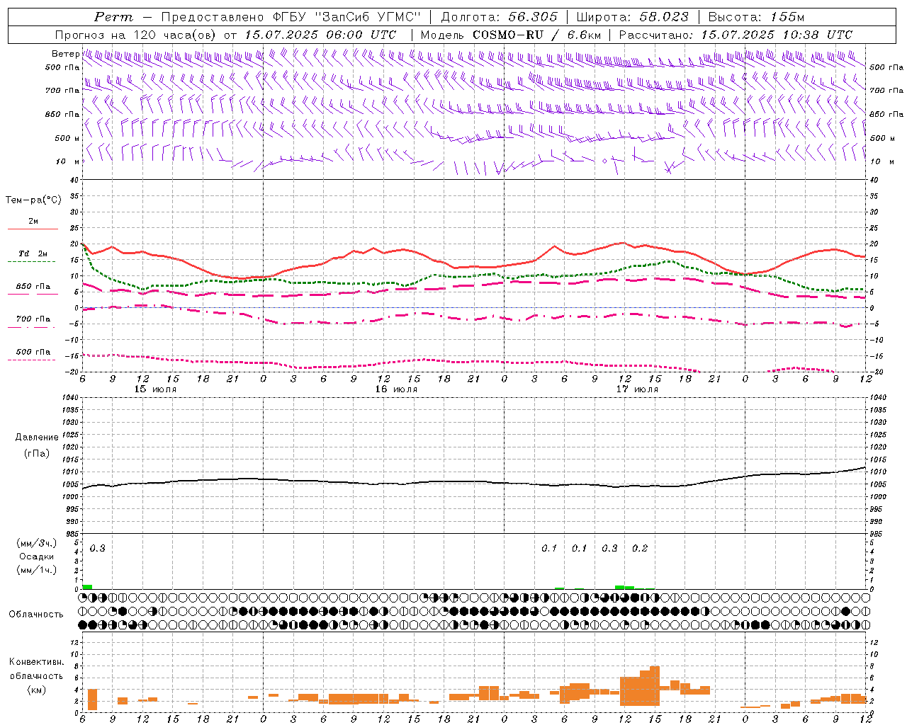Click the dashed line swatch under "Td 2м"
The image size is (907, 725).
tap(31, 262)
